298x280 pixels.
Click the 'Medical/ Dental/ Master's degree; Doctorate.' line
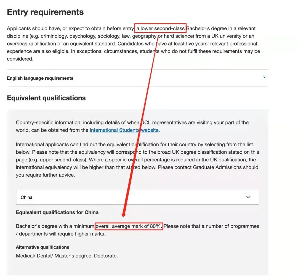pos(67,256)
